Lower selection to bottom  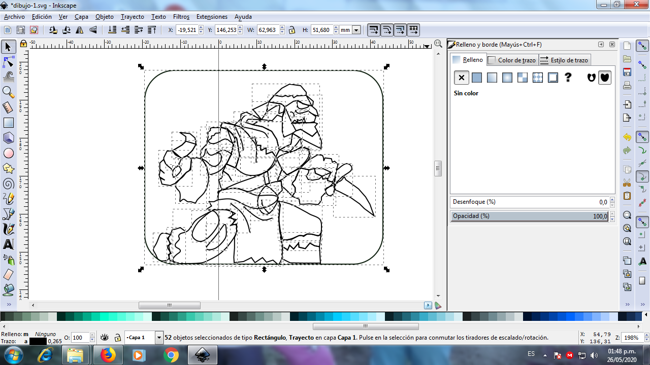[112, 30]
